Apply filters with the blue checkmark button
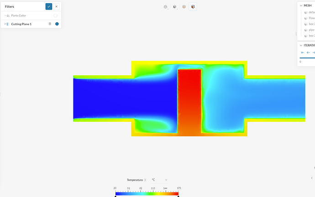Screen dimensions: 315x197 (49, 6)
